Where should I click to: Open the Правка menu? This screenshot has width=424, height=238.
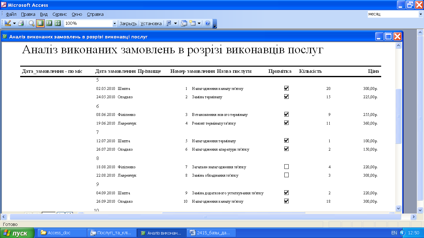(28, 14)
